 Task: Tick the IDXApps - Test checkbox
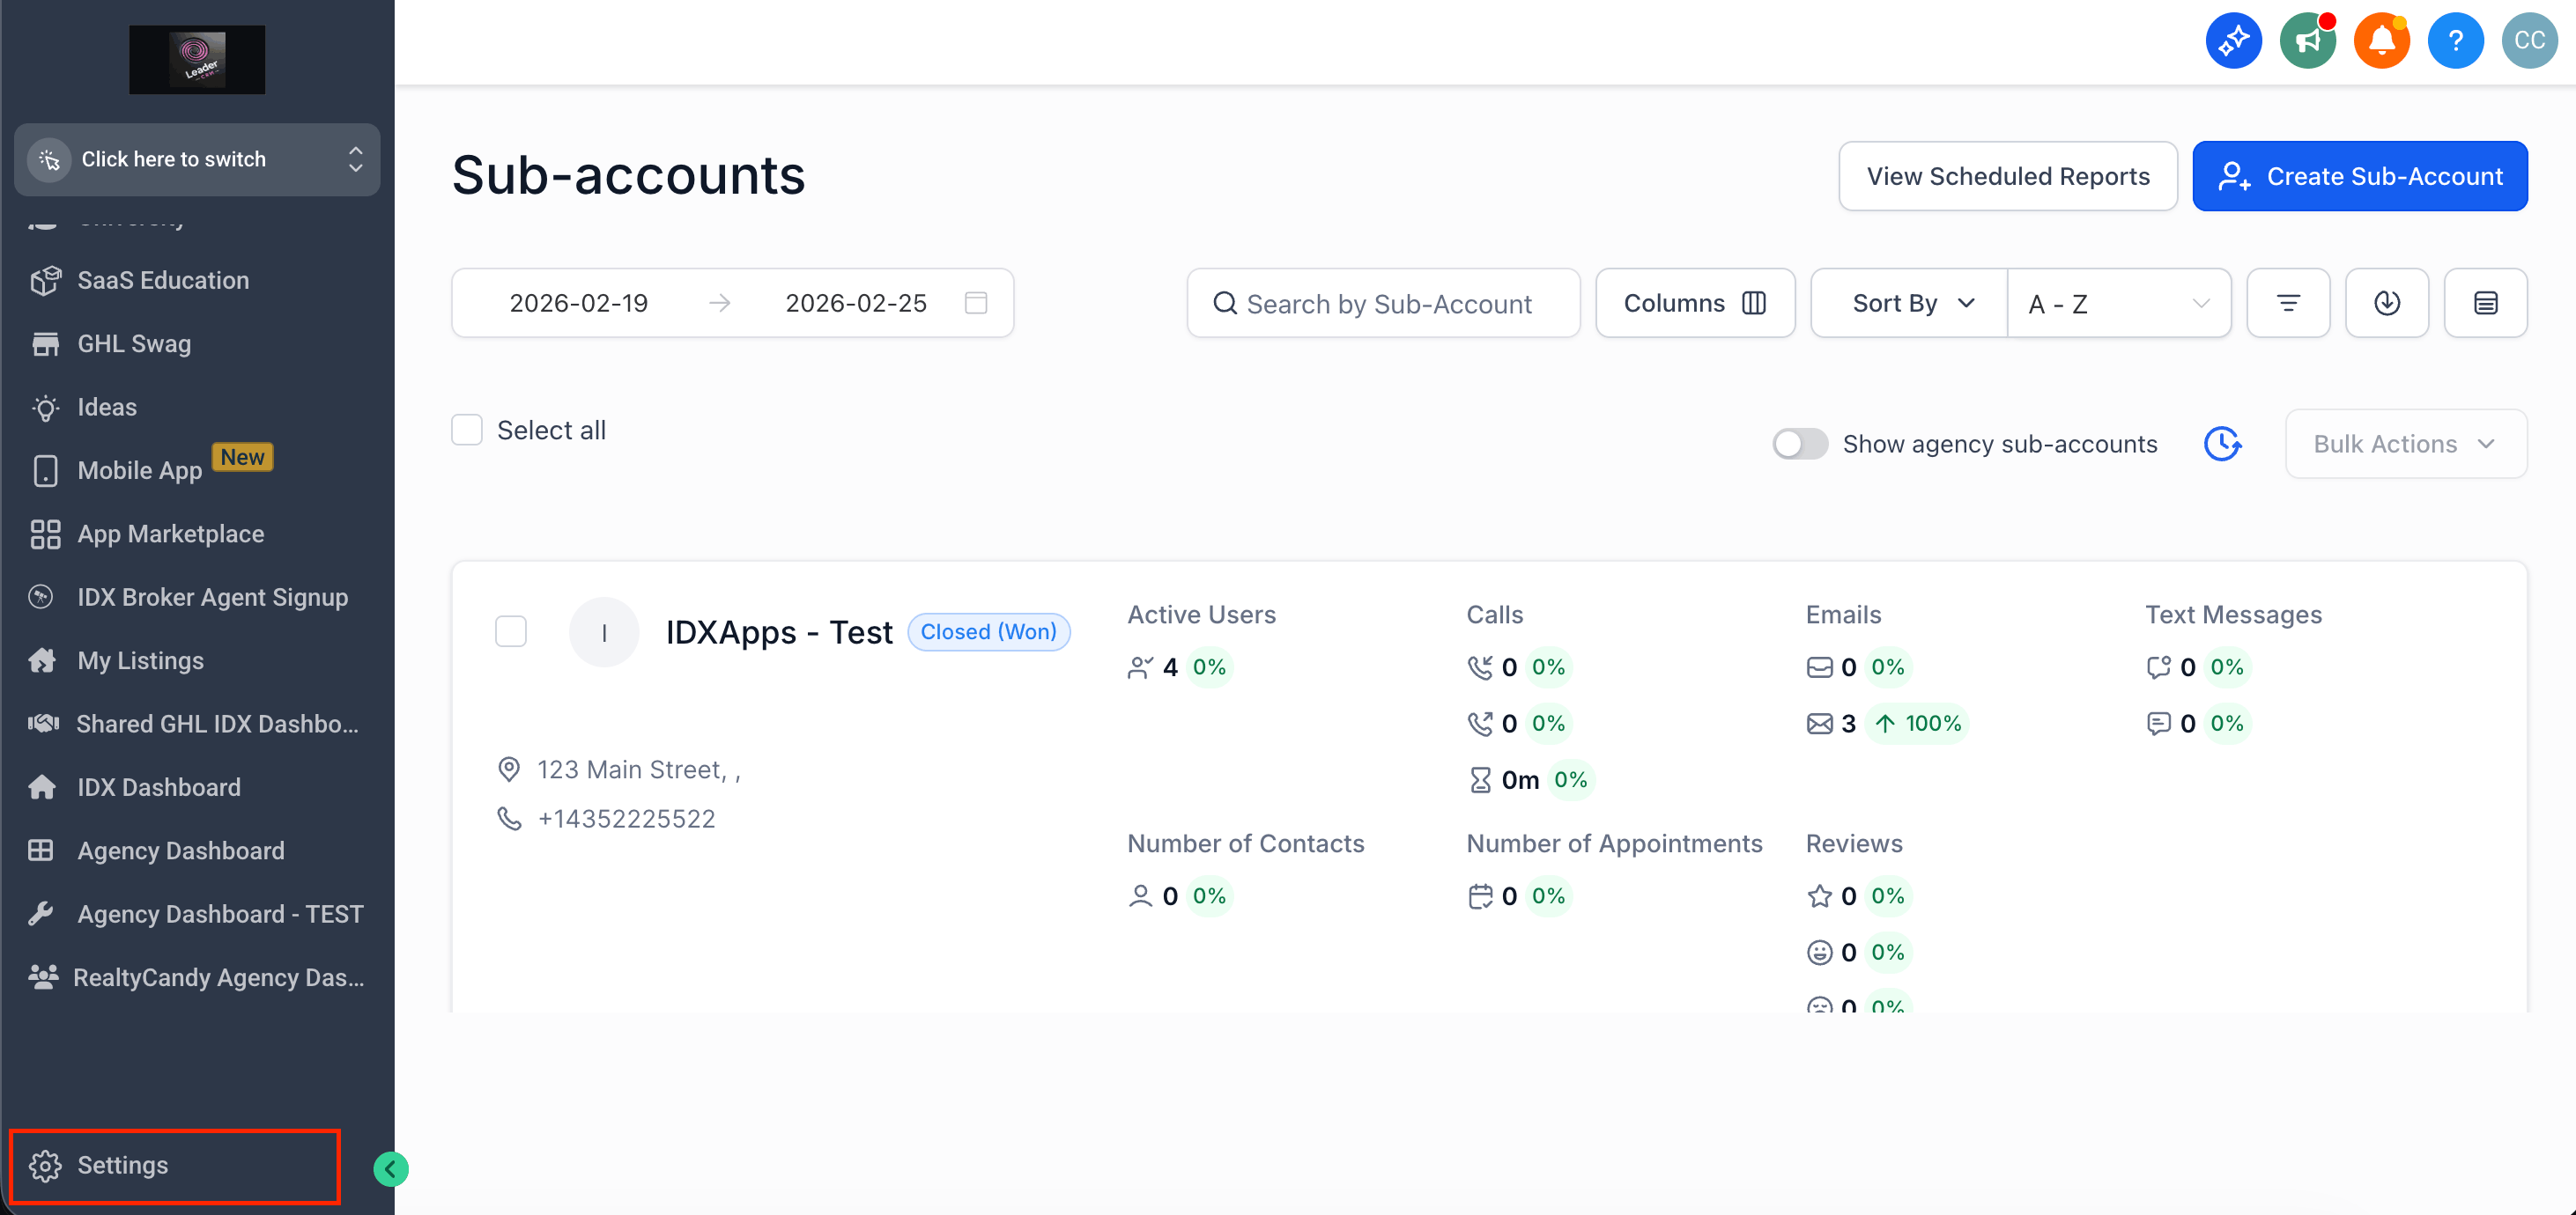coord(511,631)
